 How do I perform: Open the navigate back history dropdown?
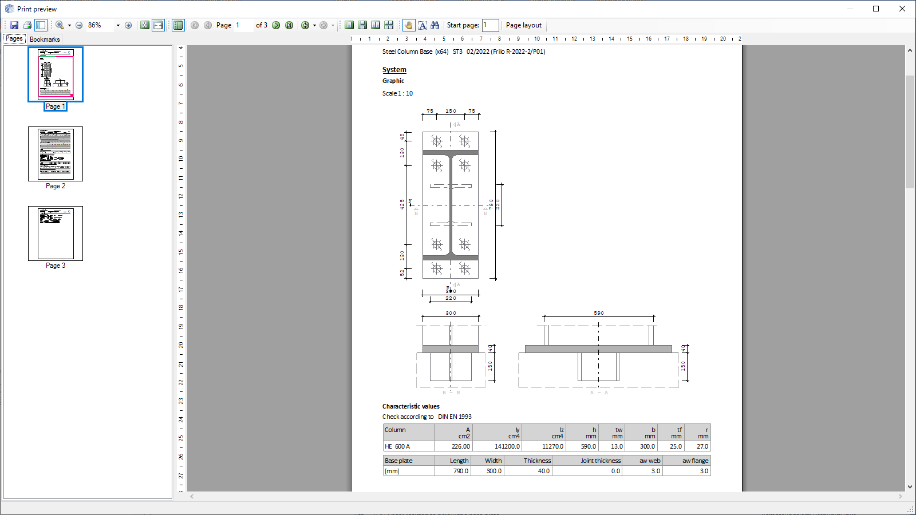314,25
